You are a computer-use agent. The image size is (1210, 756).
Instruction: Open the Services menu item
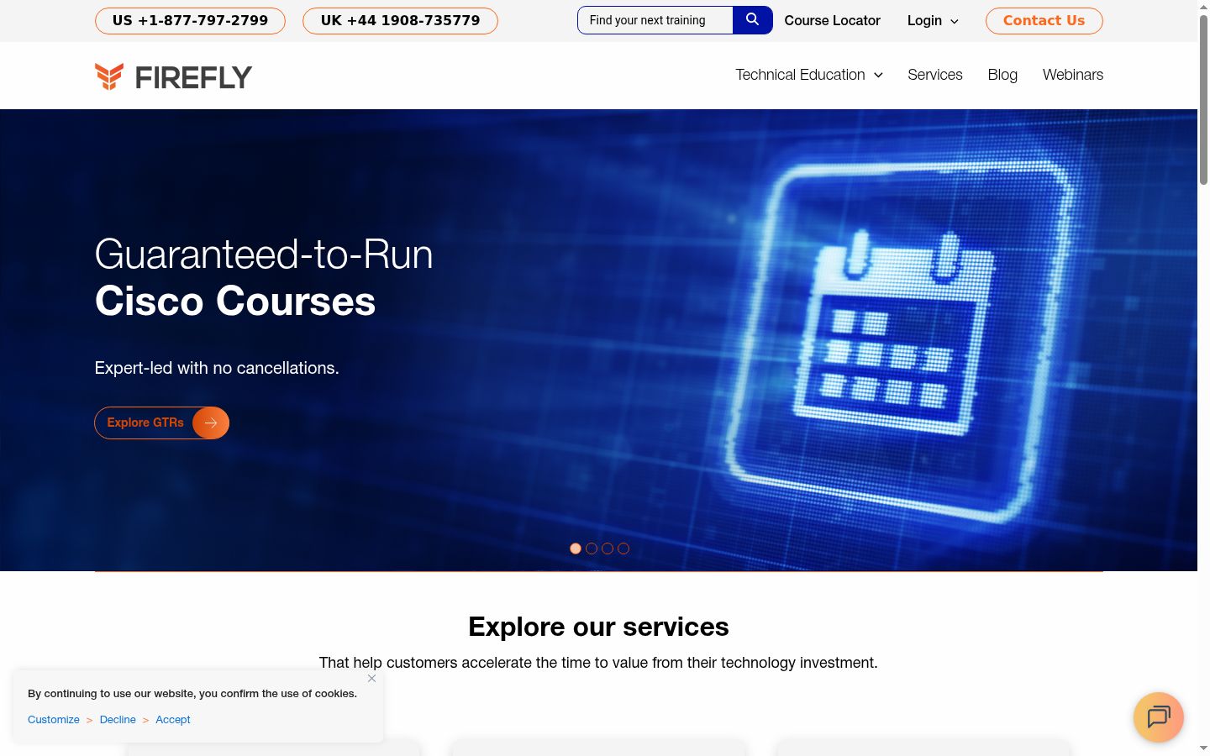point(935,75)
